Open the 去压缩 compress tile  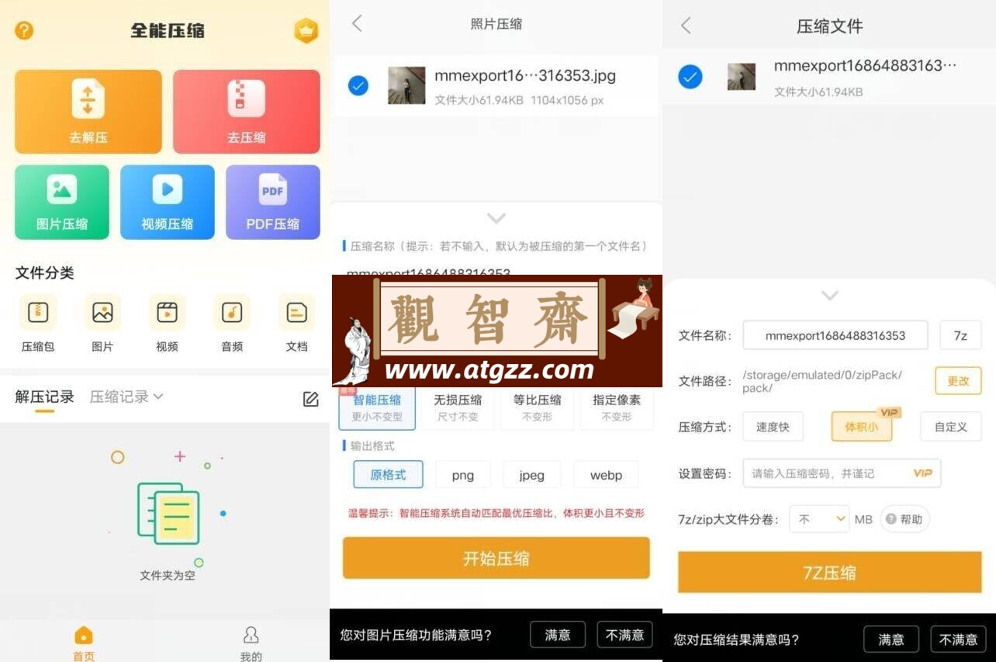pyautogui.click(x=247, y=112)
